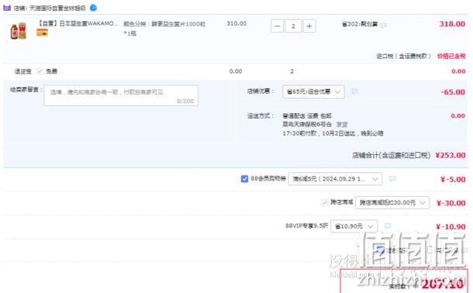Open the 店铺优惠 省65元 dropdown
Image resolution: width=473 pixels, height=293 pixels.
click(x=313, y=91)
